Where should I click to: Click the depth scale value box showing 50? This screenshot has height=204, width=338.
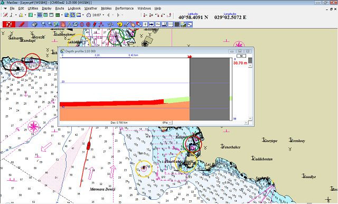[x=241, y=56]
